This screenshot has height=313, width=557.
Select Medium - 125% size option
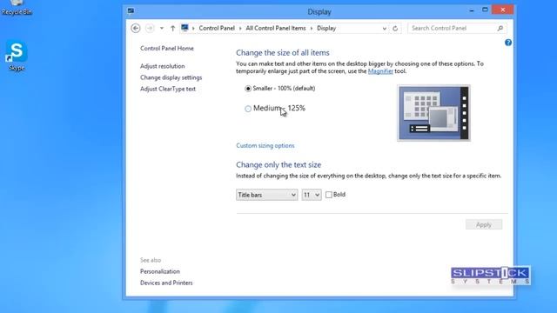click(248, 109)
